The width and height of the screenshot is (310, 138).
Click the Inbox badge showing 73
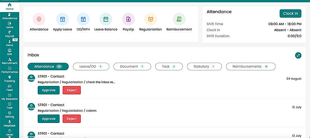tap(15, 40)
